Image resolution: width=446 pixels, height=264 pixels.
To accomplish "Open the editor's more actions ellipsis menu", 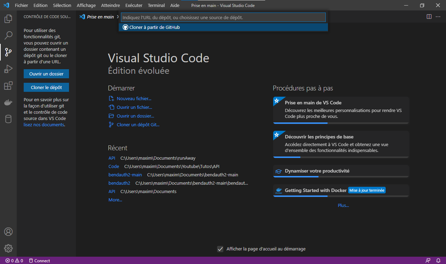I will (x=438, y=17).
